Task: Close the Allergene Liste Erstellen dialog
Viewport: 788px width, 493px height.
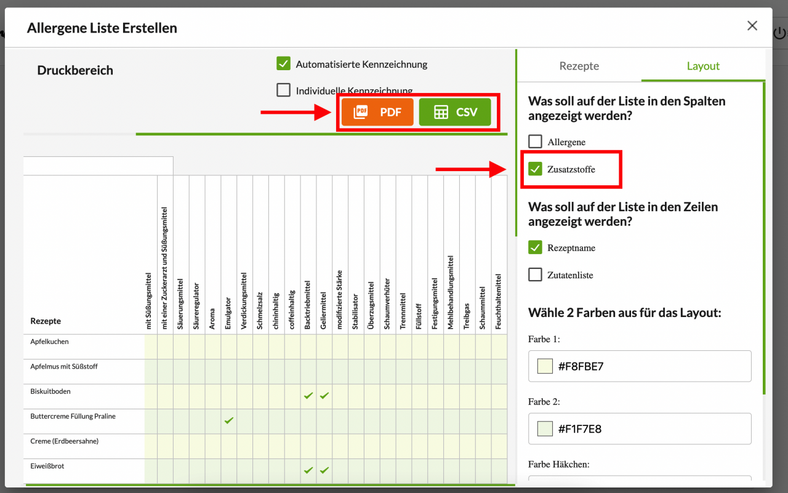Action: tap(752, 26)
